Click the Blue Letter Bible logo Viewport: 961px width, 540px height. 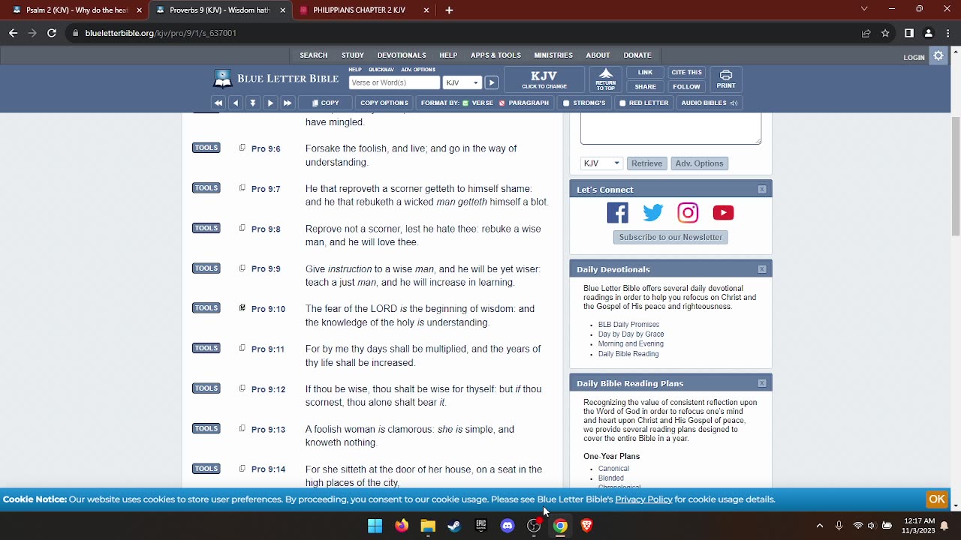(276, 78)
